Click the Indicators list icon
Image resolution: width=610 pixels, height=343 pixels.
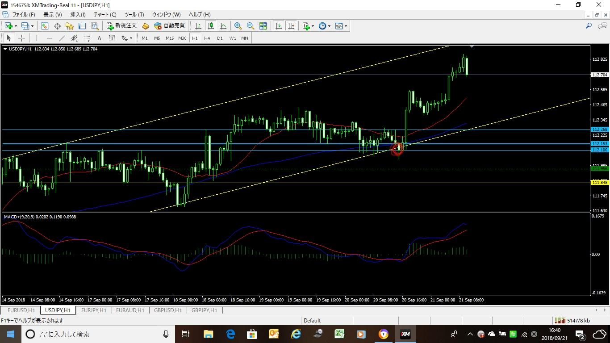pyautogui.click(x=306, y=26)
